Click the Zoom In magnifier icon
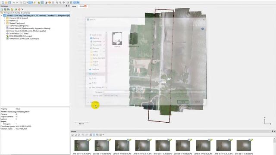The image size is (276, 155). 57,3
